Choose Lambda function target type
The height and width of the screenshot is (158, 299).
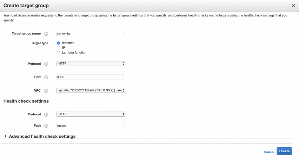pos(58,52)
